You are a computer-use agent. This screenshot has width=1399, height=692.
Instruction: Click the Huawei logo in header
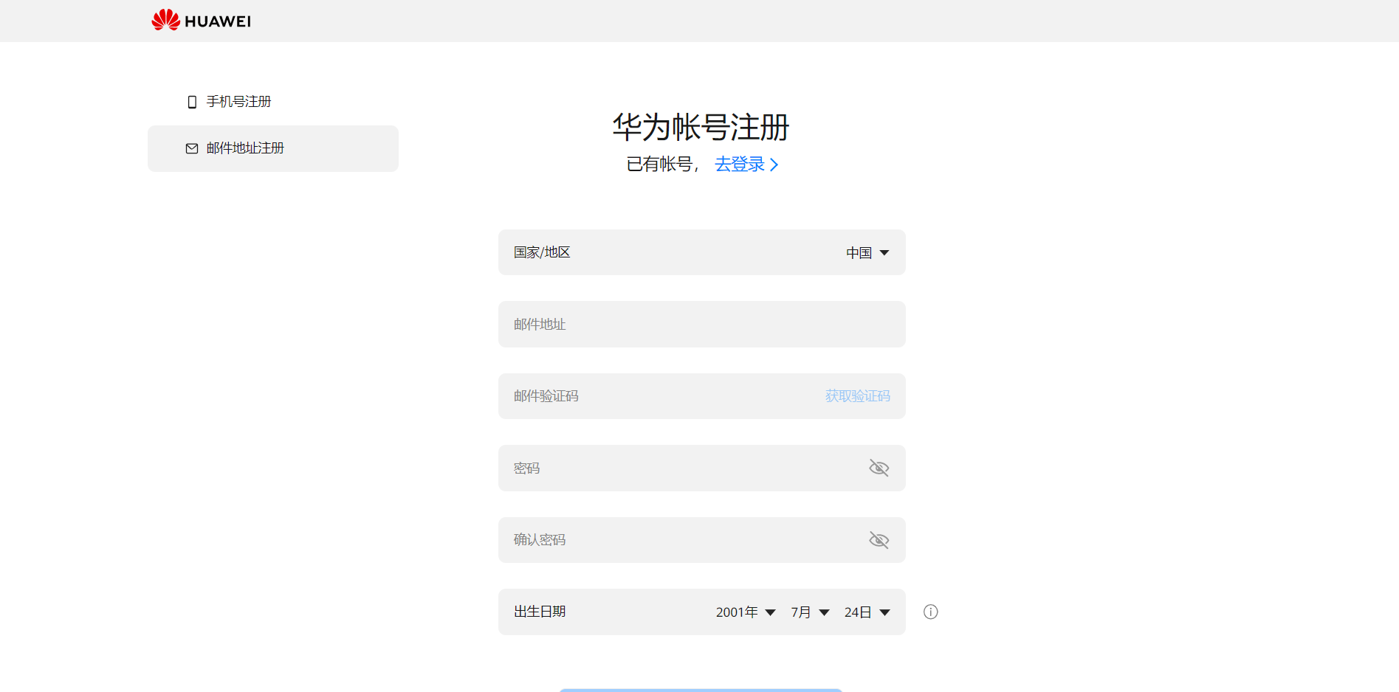pos(201,21)
